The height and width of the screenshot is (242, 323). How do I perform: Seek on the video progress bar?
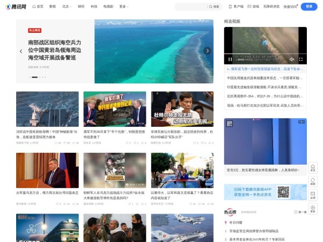pyautogui.click(x=265, y=54)
